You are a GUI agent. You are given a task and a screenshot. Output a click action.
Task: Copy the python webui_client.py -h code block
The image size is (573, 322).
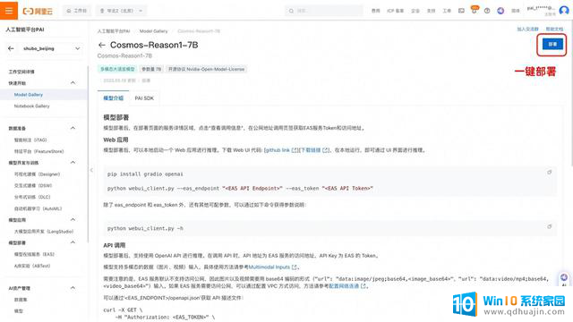(x=549, y=226)
